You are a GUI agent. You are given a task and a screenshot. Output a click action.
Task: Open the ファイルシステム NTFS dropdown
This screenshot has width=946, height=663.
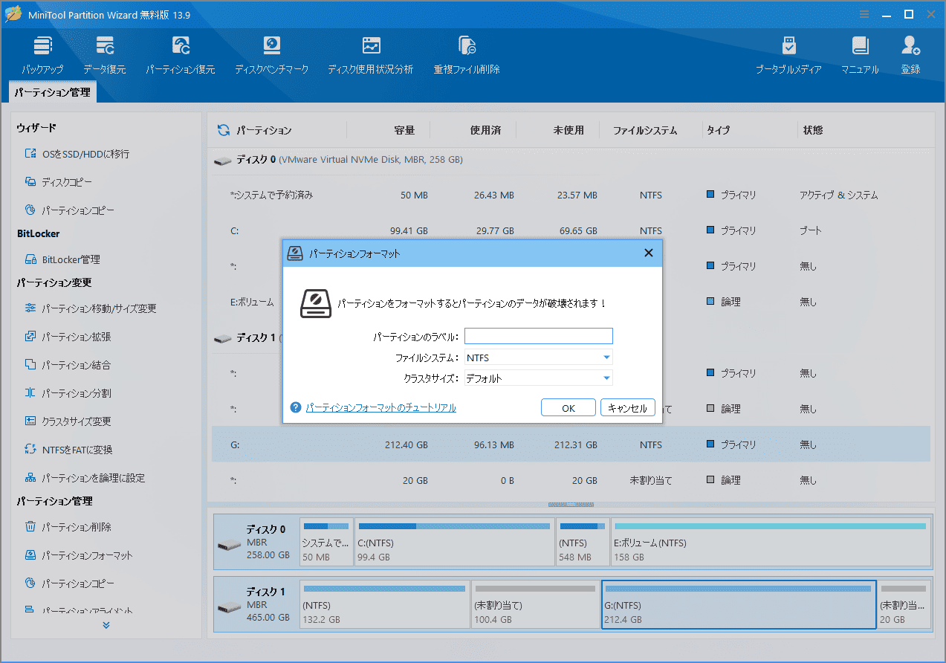tap(538, 358)
